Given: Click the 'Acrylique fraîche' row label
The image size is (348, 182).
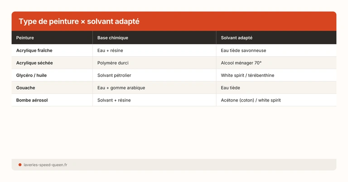Looking at the screenshot, I should click(34, 51).
